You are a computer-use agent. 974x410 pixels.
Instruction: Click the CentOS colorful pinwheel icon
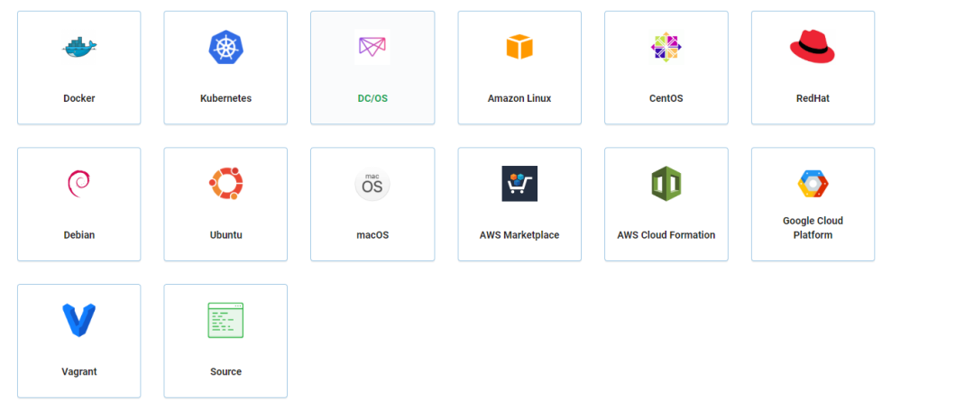click(666, 47)
